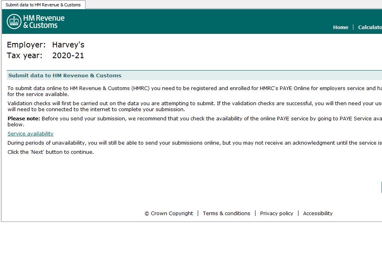Screen dimensions: 382x255
Task: Click the 'Employer:' label
Action: click(x=26, y=45)
